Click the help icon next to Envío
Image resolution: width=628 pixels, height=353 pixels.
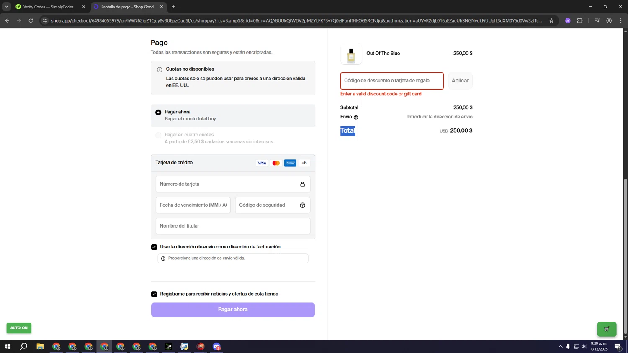(356, 118)
